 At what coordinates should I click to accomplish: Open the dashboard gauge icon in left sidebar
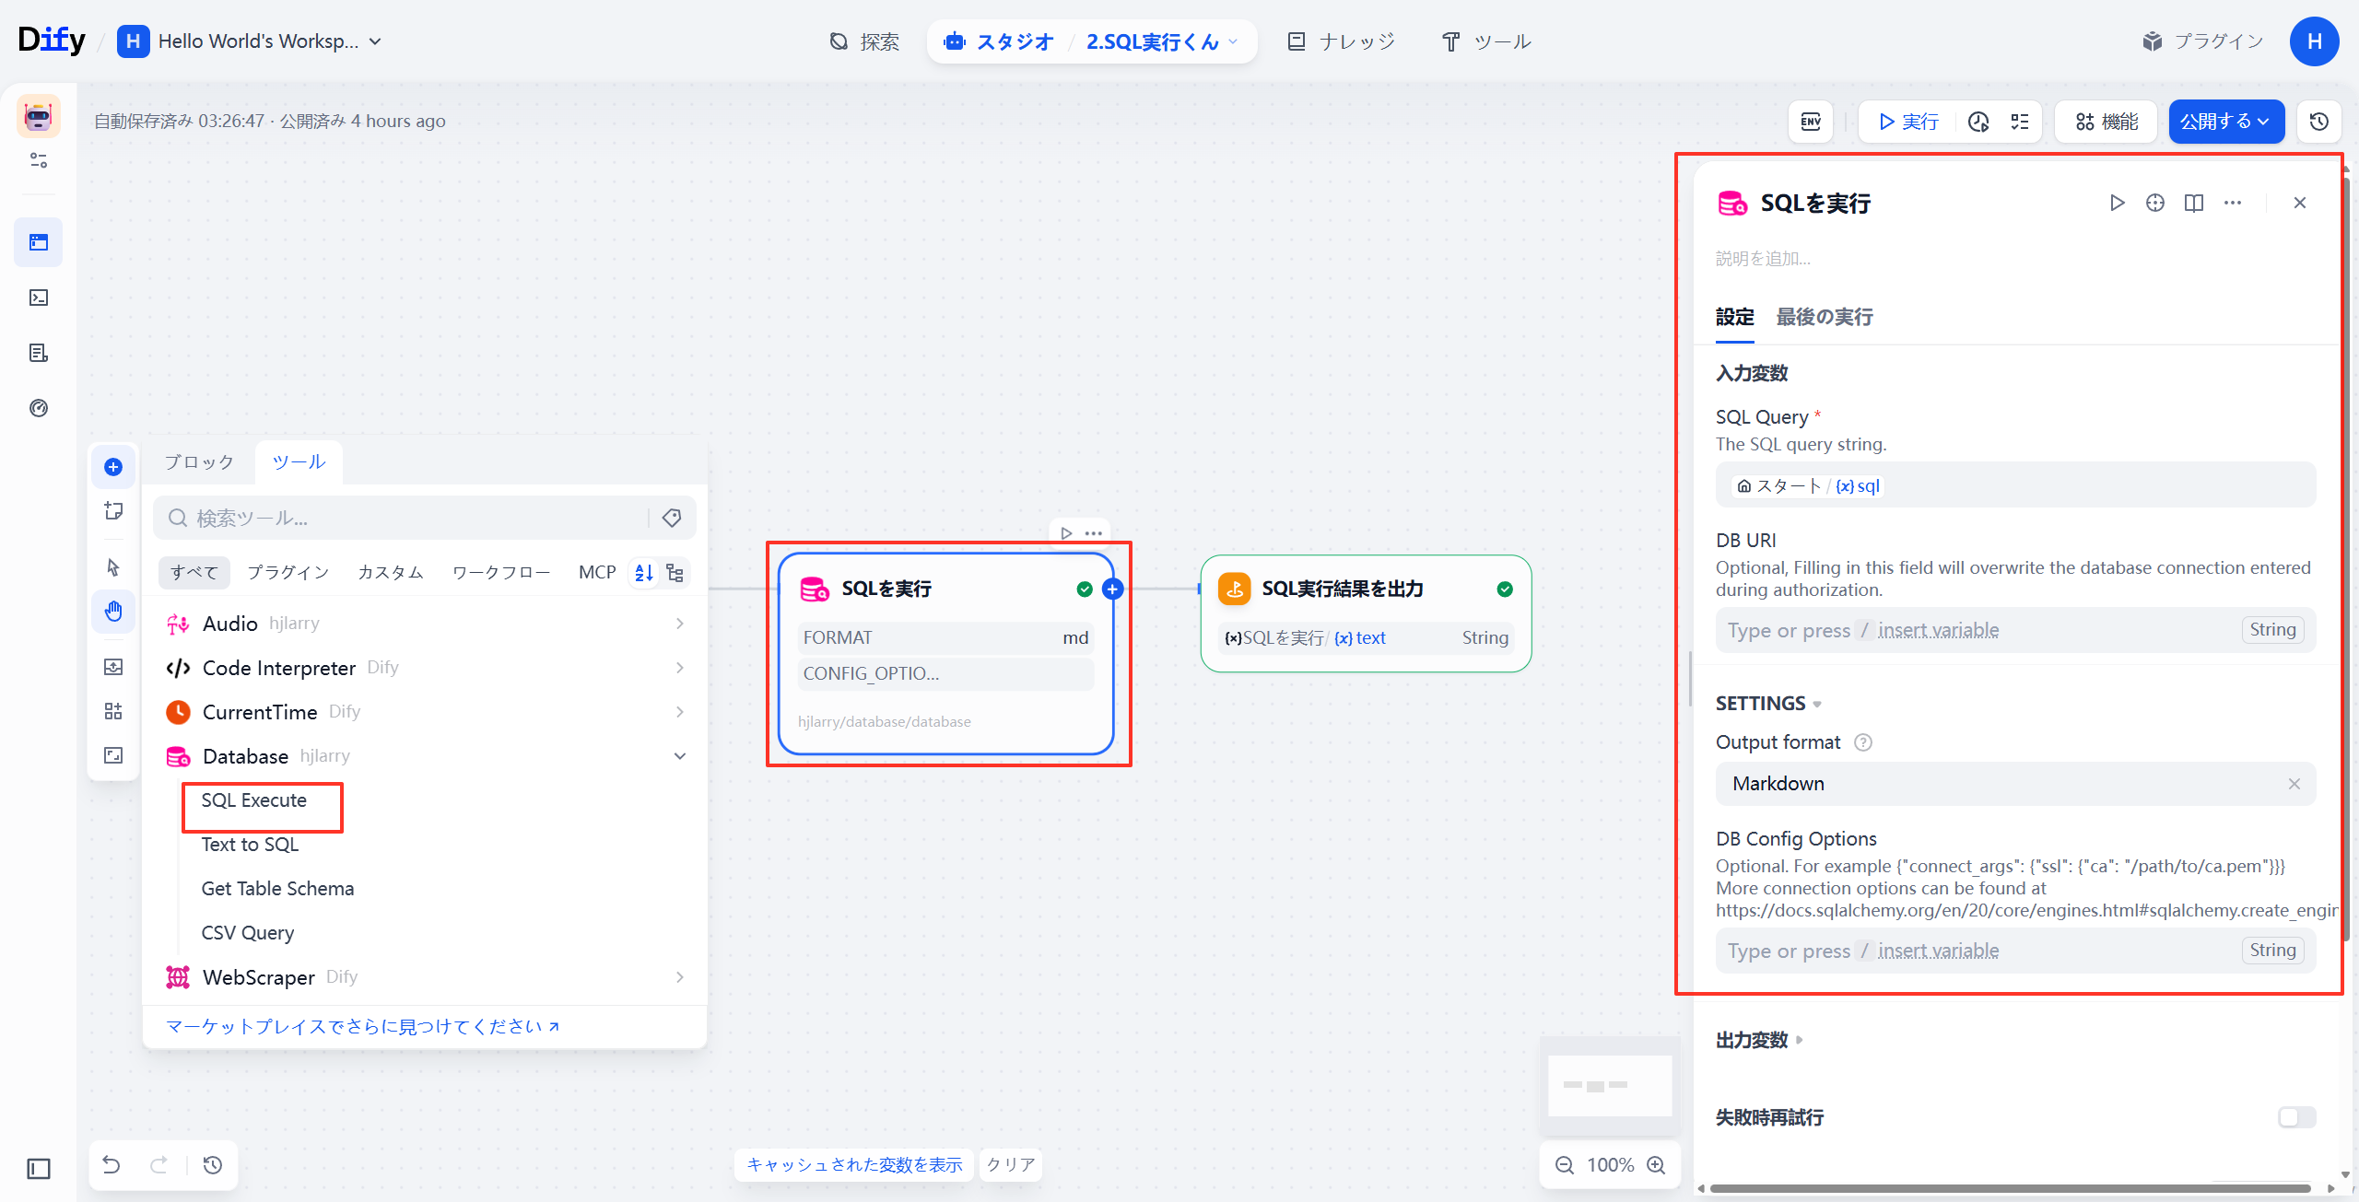[38, 407]
